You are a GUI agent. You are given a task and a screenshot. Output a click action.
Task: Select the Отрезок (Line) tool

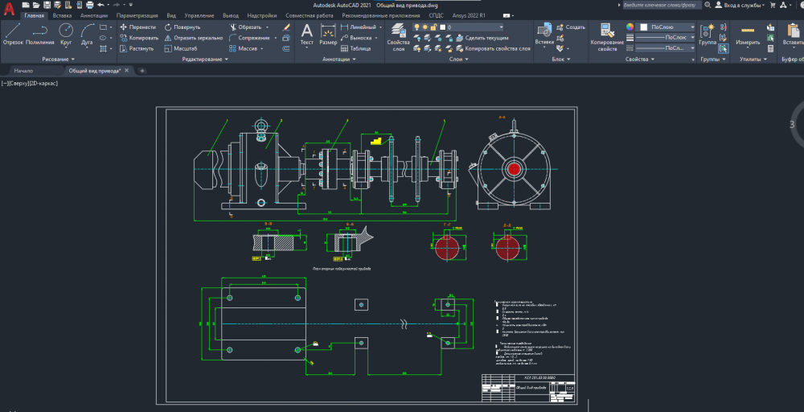13,32
